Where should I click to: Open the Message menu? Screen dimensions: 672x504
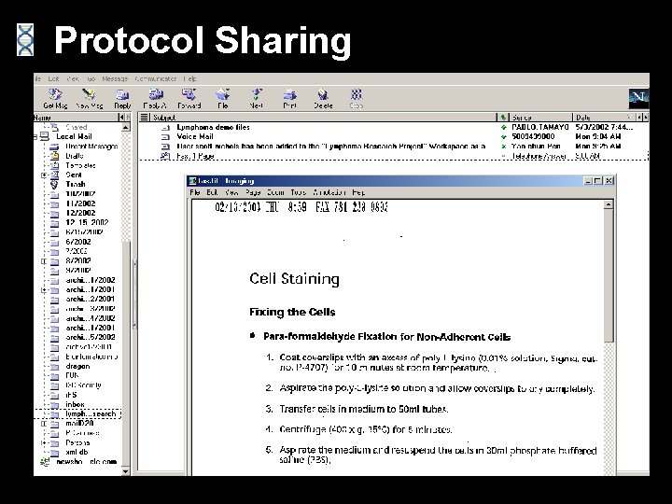[115, 78]
